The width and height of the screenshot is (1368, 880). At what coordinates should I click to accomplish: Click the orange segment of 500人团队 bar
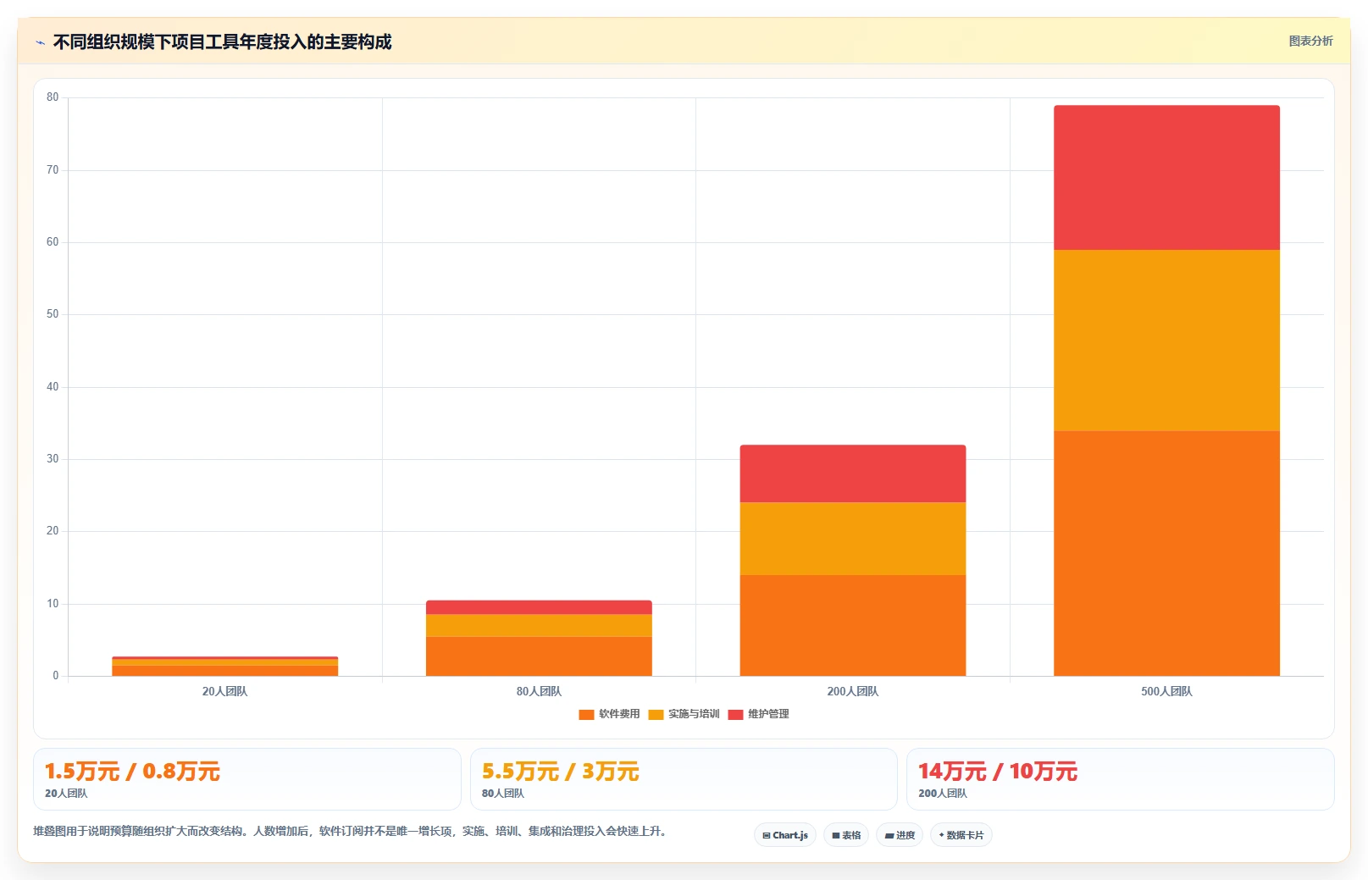coord(1166,553)
